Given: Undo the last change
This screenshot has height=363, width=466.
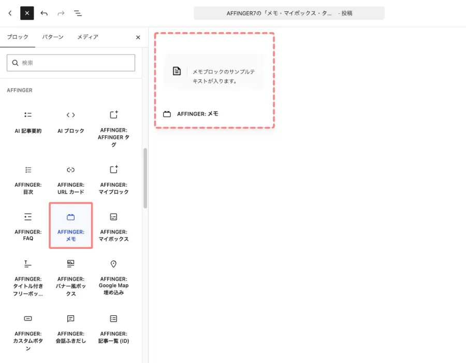Looking at the screenshot, I should pyautogui.click(x=44, y=13).
